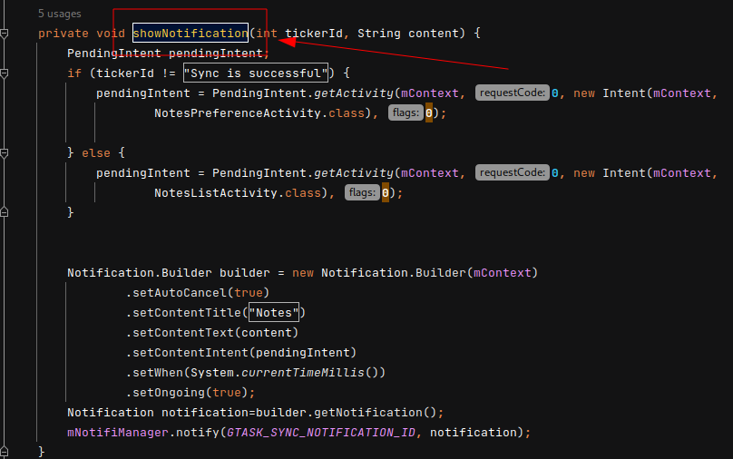The width and height of the screenshot is (733, 459).
Task: Click requestCode hint on NotesPreferenceActivity call
Action: click(x=513, y=93)
